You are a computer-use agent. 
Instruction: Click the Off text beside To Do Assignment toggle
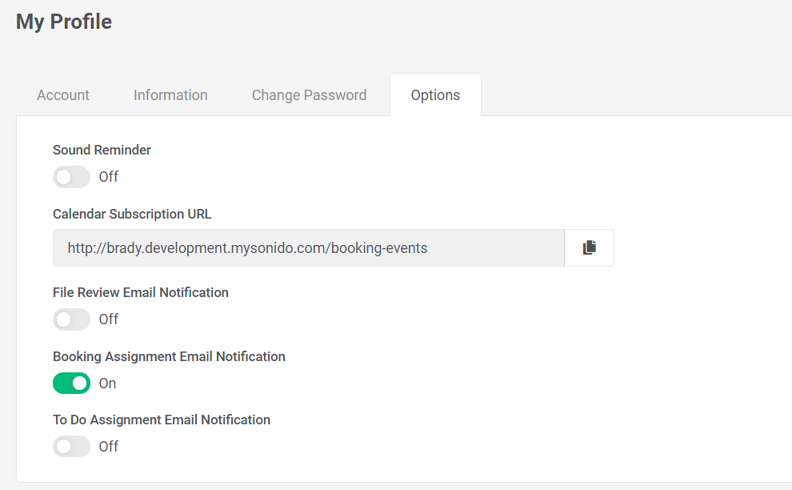[x=109, y=447]
